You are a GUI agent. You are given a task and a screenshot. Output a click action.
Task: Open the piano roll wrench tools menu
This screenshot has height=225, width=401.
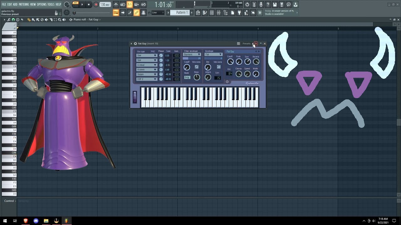click(9, 20)
